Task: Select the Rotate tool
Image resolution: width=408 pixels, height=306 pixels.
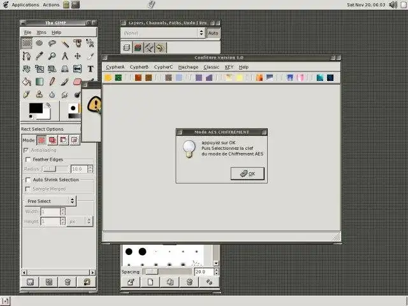Action: pyautogui.click(x=26, y=69)
